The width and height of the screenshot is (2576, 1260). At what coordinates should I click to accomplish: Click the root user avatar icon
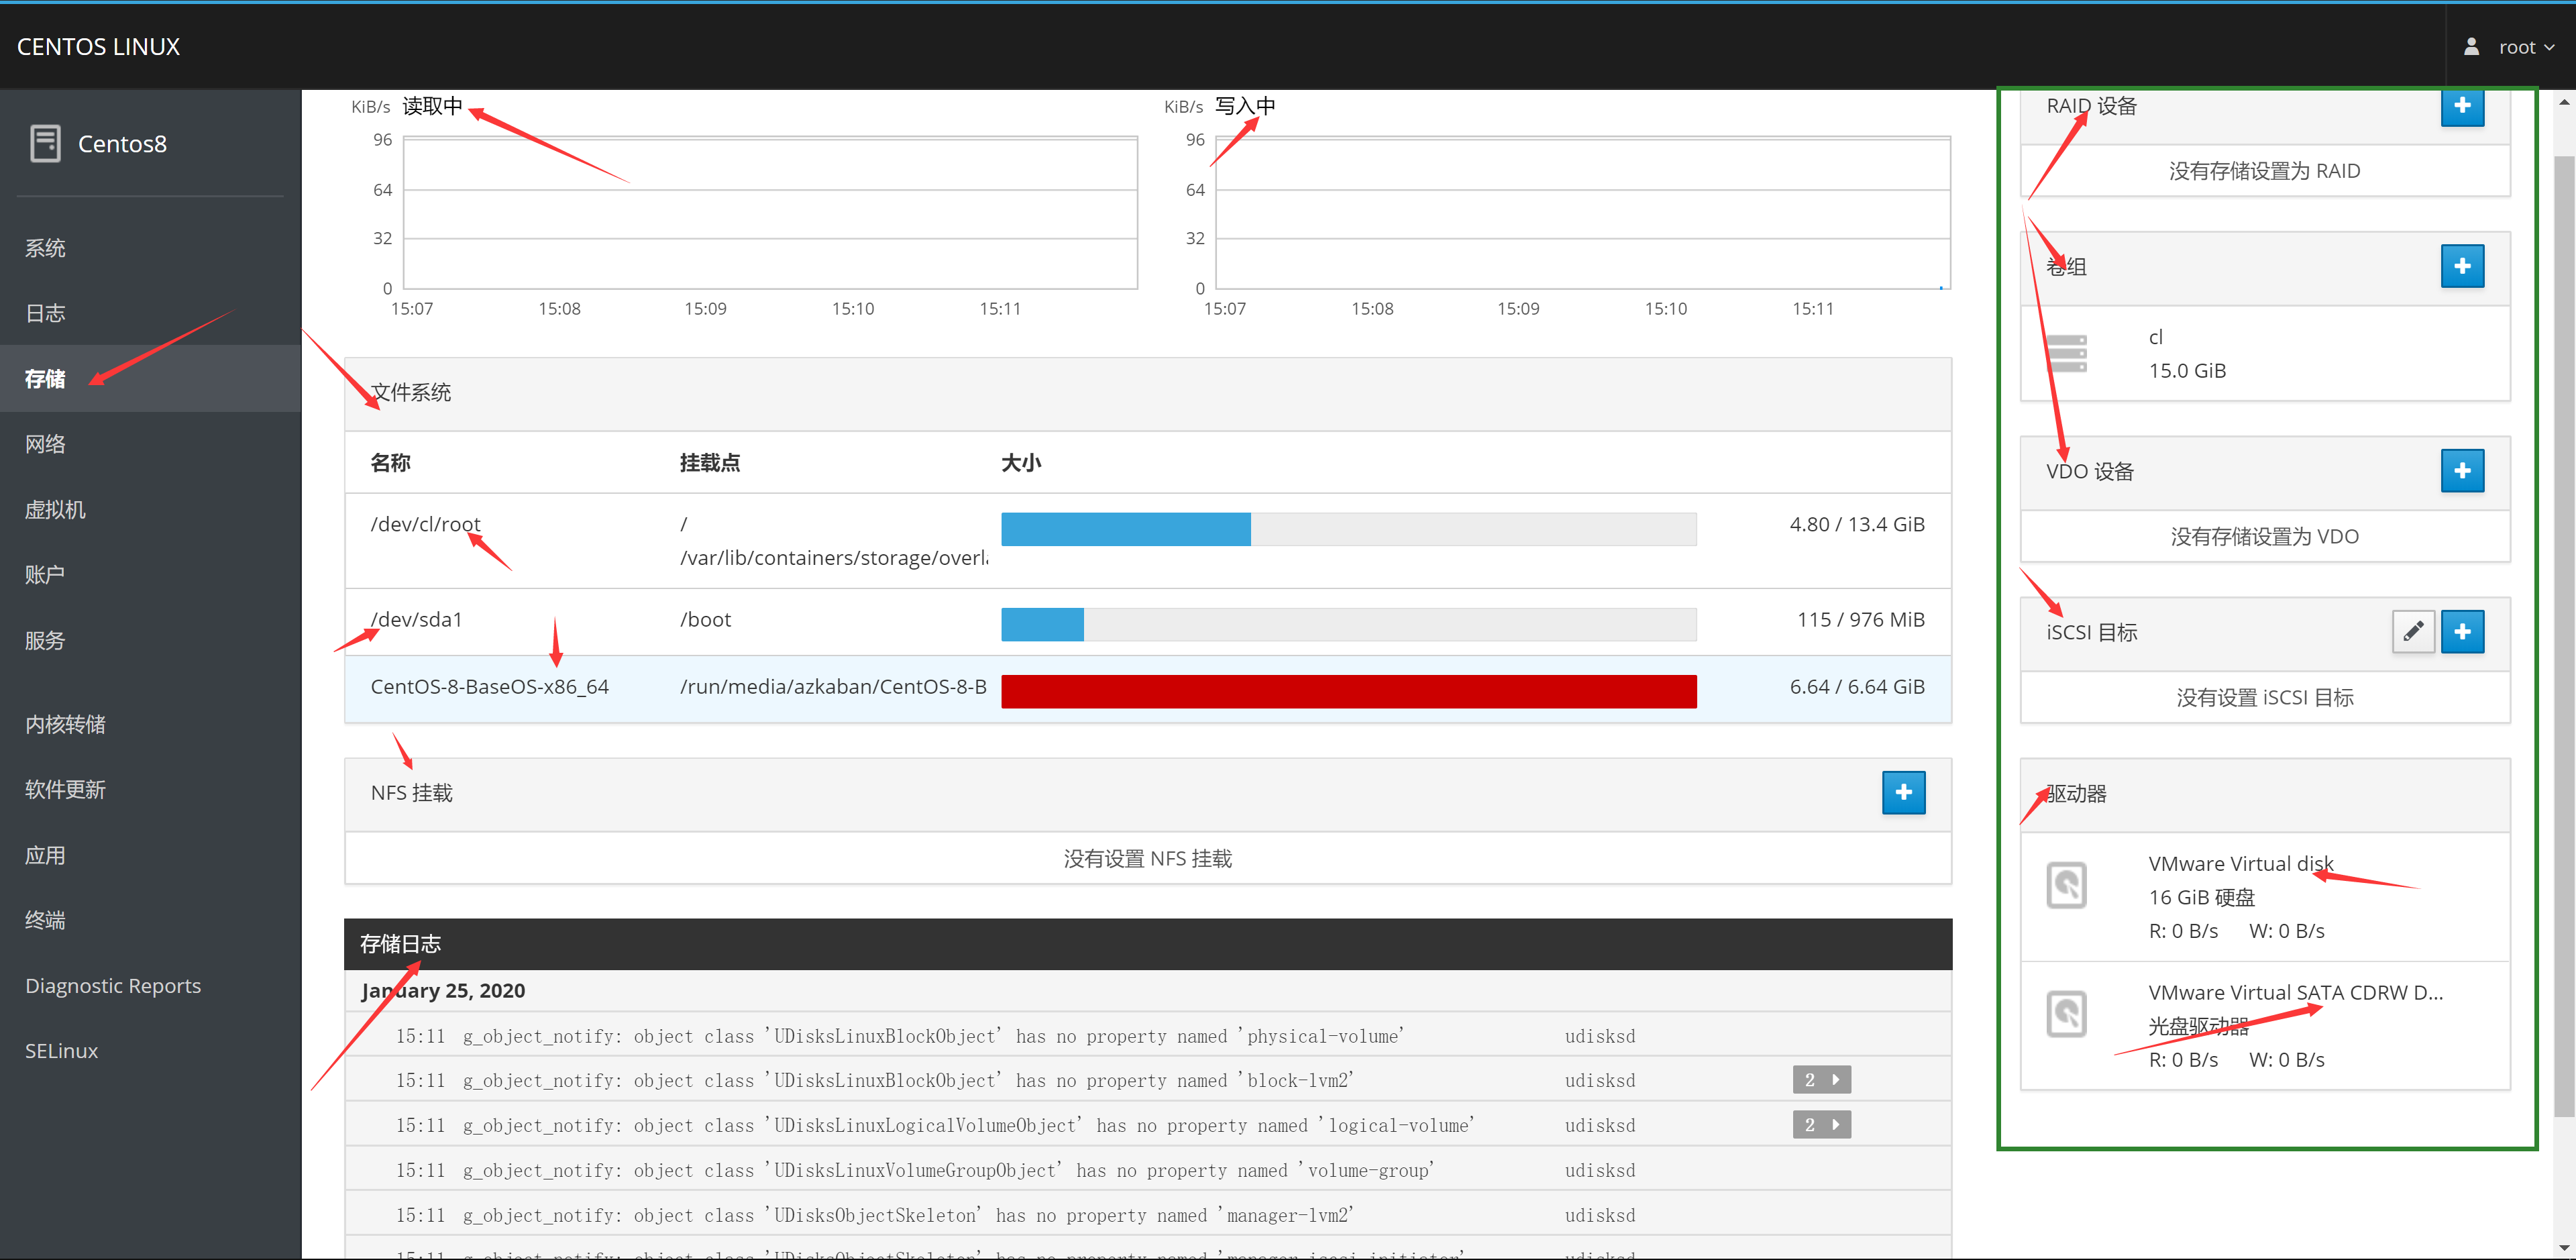pos(2471,47)
